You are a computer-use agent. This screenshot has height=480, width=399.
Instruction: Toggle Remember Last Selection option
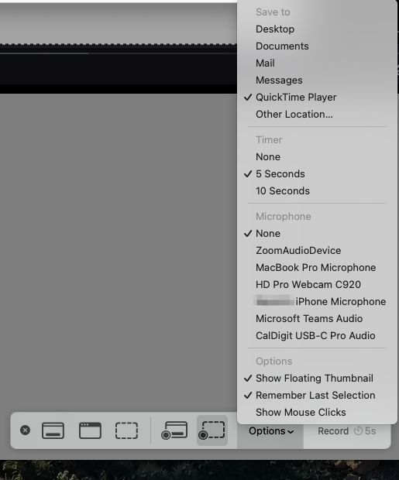coord(317,395)
